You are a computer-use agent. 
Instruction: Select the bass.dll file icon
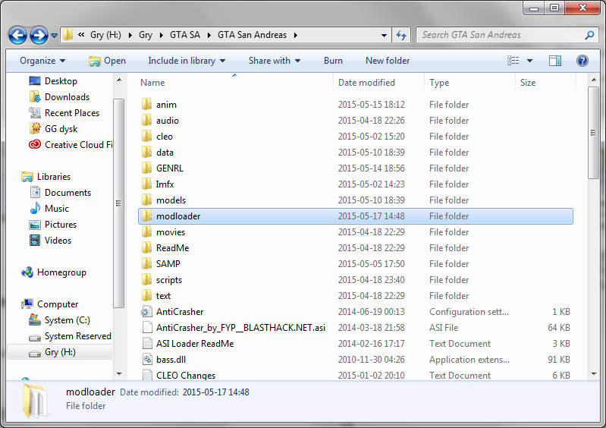(147, 359)
